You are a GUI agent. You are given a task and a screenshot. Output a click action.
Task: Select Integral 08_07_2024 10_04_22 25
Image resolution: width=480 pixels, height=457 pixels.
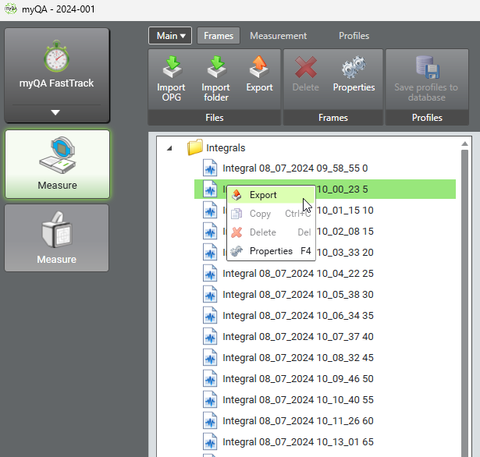click(298, 274)
